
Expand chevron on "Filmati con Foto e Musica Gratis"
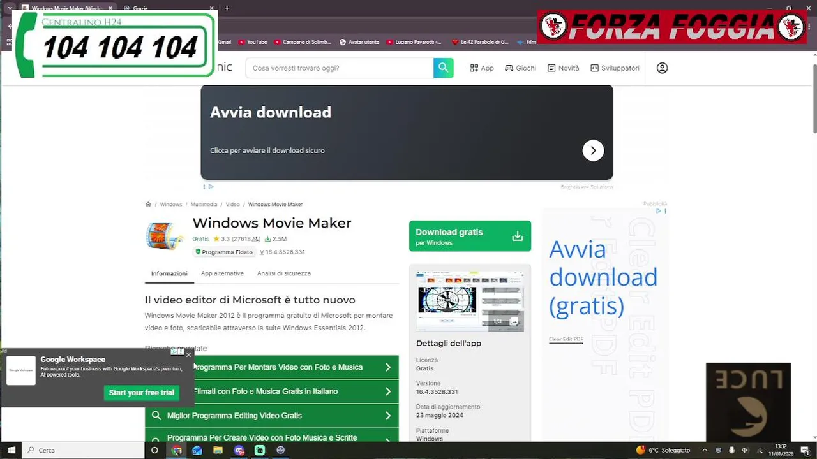387,391
